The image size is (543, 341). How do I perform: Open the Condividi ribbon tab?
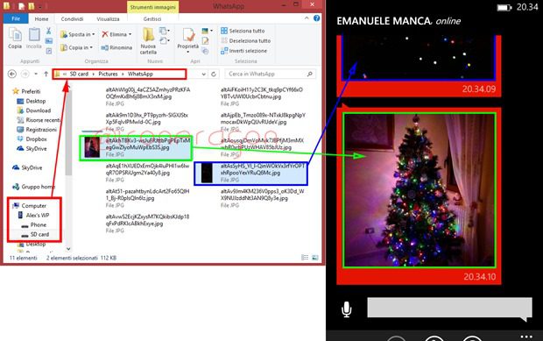(x=72, y=19)
